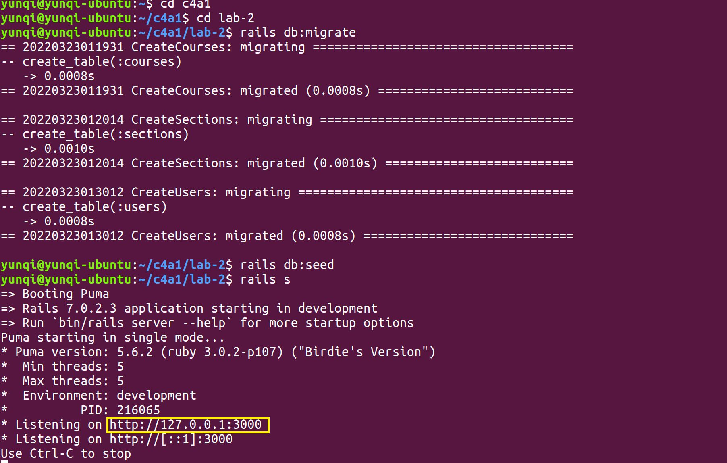Select the create_table(:users) output line
The width and height of the screenshot is (727, 463).
(x=85, y=206)
